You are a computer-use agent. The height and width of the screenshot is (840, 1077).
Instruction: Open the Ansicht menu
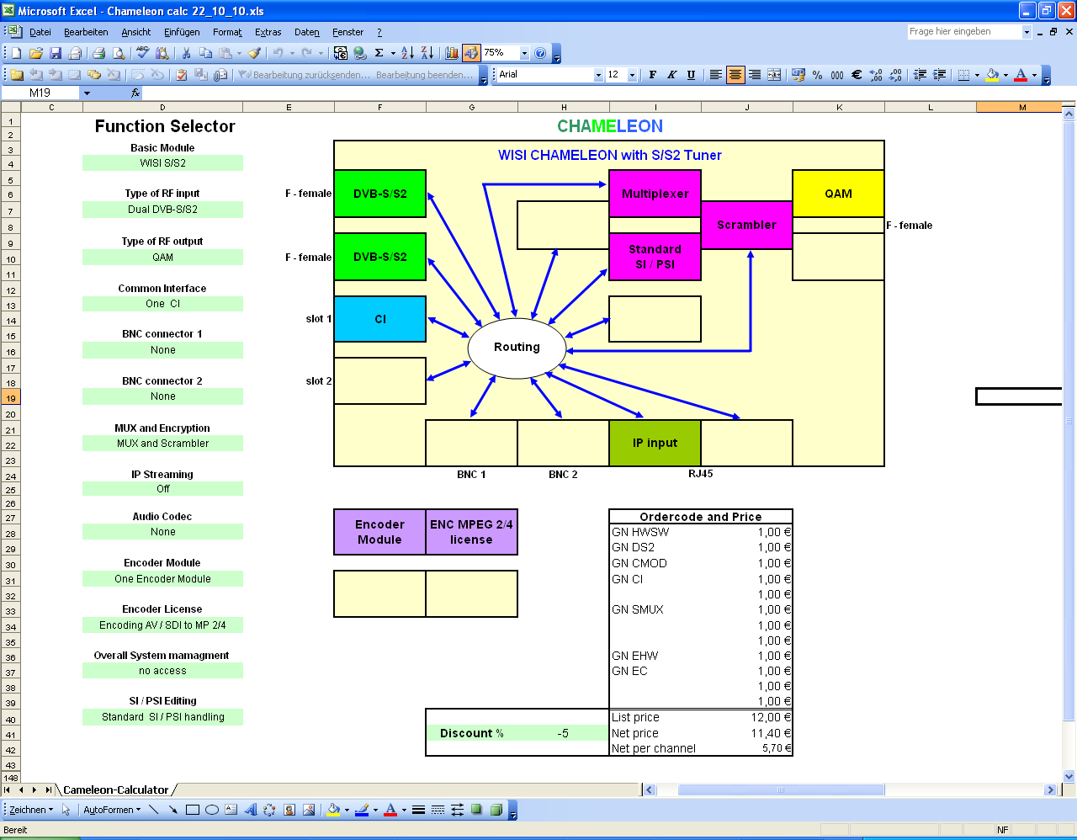click(136, 32)
